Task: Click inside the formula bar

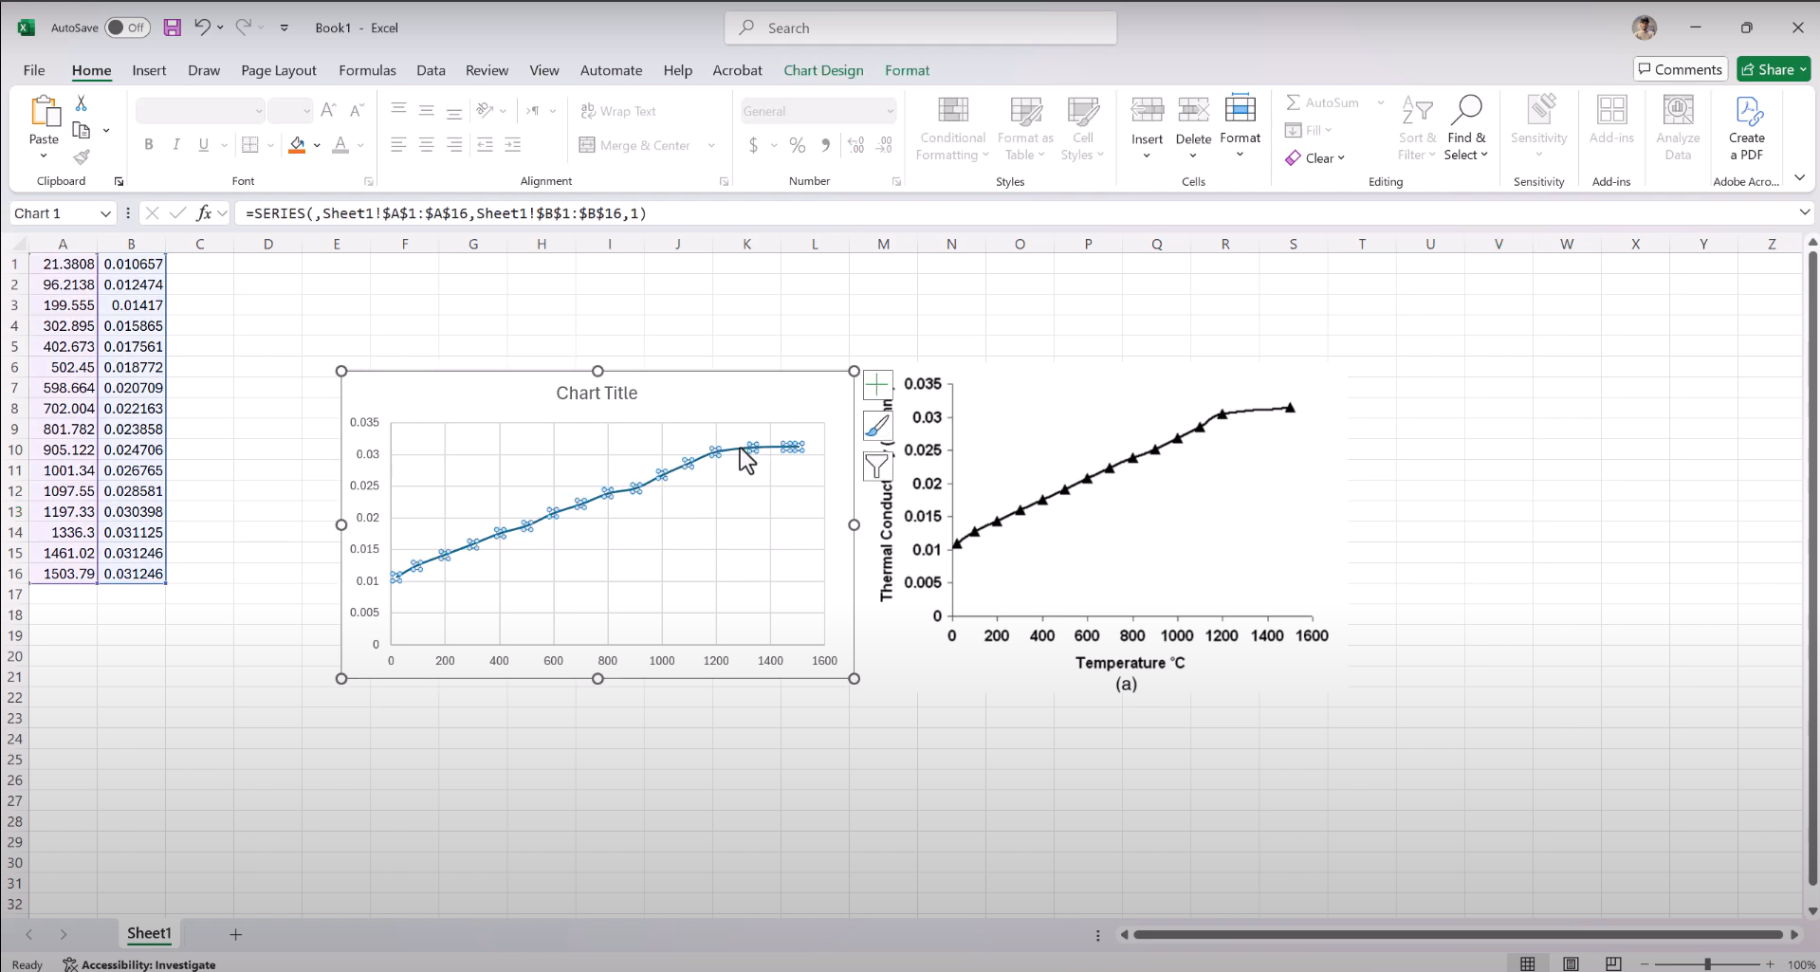Action: click(x=664, y=212)
